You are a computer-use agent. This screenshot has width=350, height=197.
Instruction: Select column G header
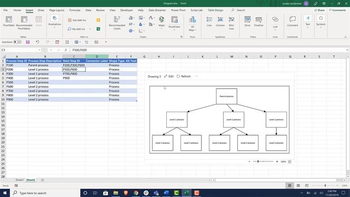(x=144, y=56)
